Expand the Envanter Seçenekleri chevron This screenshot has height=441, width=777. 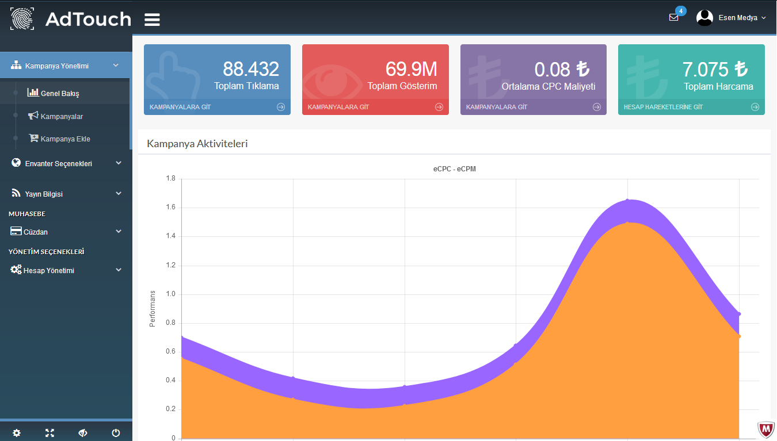click(119, 163)
